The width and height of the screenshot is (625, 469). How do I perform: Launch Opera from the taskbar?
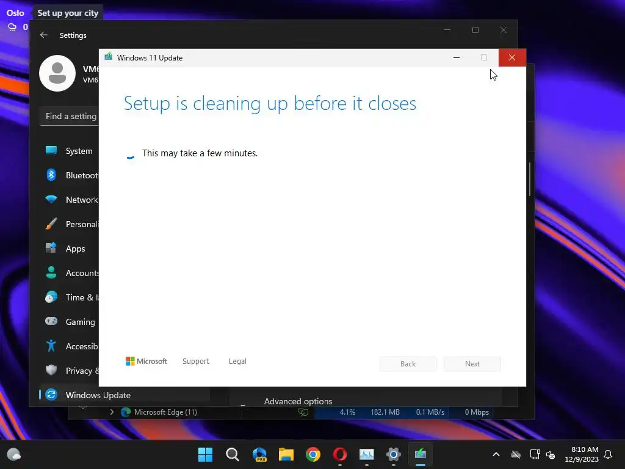tap(339, 454)
